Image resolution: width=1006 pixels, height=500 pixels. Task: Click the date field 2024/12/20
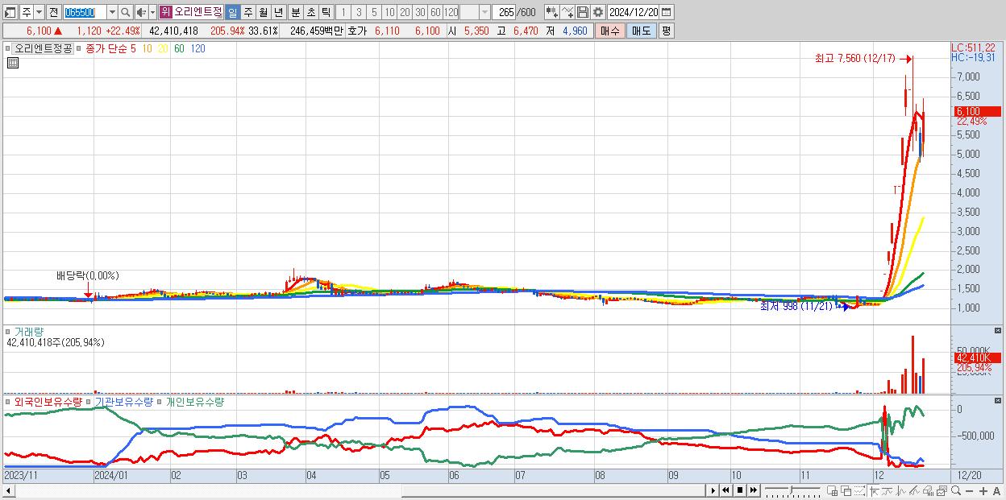click(x=633, y=12)
